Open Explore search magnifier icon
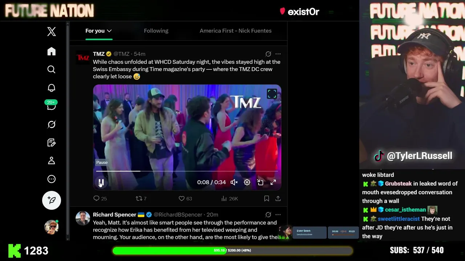Viewport: 465px width, 261px height. pyautogui.click(x=52, y=69)
